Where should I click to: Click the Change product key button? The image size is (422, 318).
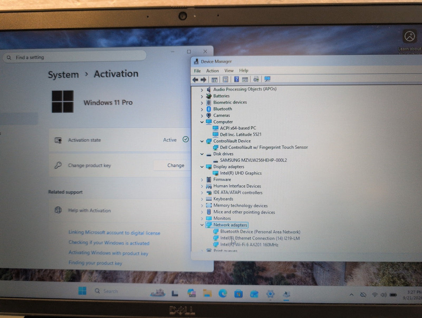click(172, 165)
